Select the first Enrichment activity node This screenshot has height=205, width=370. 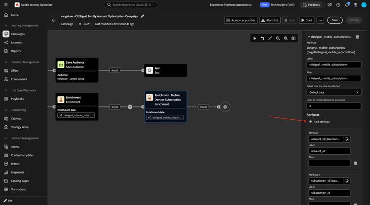tap(77, 107)
